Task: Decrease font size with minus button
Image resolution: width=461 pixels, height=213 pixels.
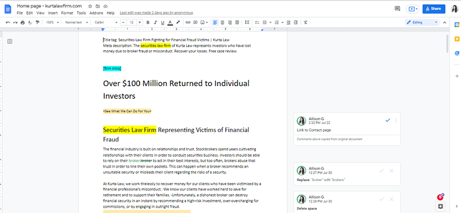Action: click(123, 22)
